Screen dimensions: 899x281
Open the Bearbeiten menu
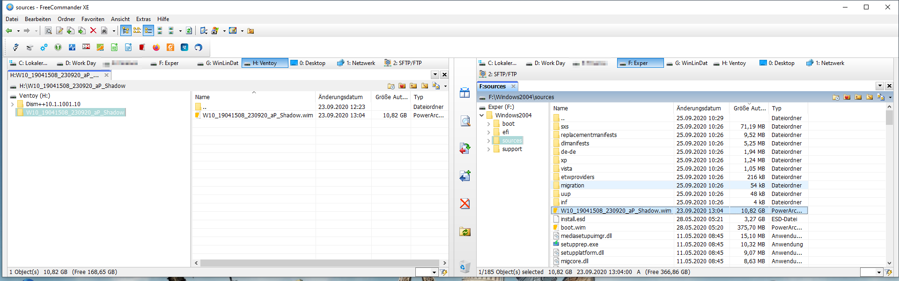[38, 19]
